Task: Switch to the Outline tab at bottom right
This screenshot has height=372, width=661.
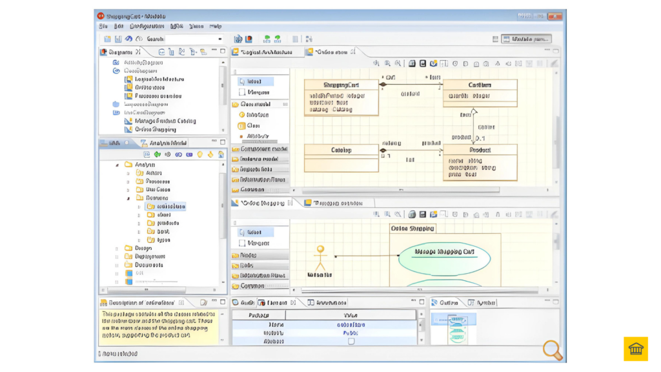Action: (448, 301)
